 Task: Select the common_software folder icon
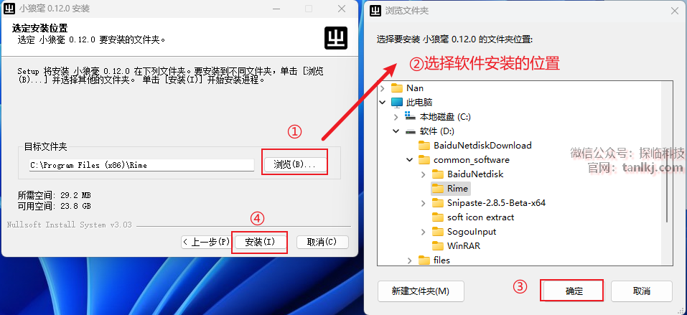pos(424,160)
